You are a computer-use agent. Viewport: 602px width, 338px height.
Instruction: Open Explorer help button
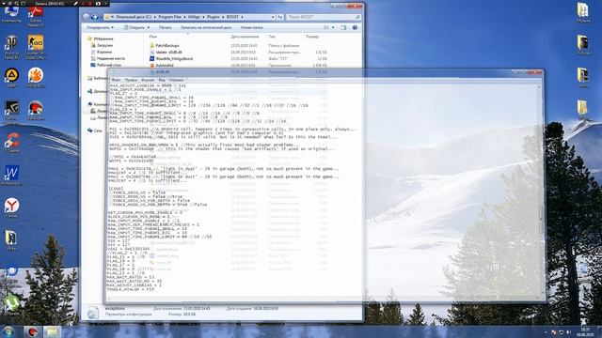pyautogui.click(x=355, y=27)
